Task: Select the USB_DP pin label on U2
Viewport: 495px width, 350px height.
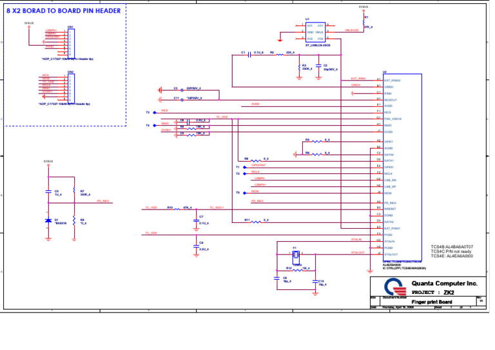Action: [x=390, y=187]
